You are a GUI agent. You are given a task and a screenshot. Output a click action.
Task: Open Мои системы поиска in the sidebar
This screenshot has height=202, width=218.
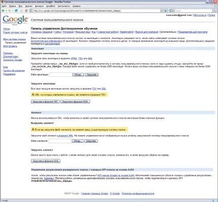[15, 39]
